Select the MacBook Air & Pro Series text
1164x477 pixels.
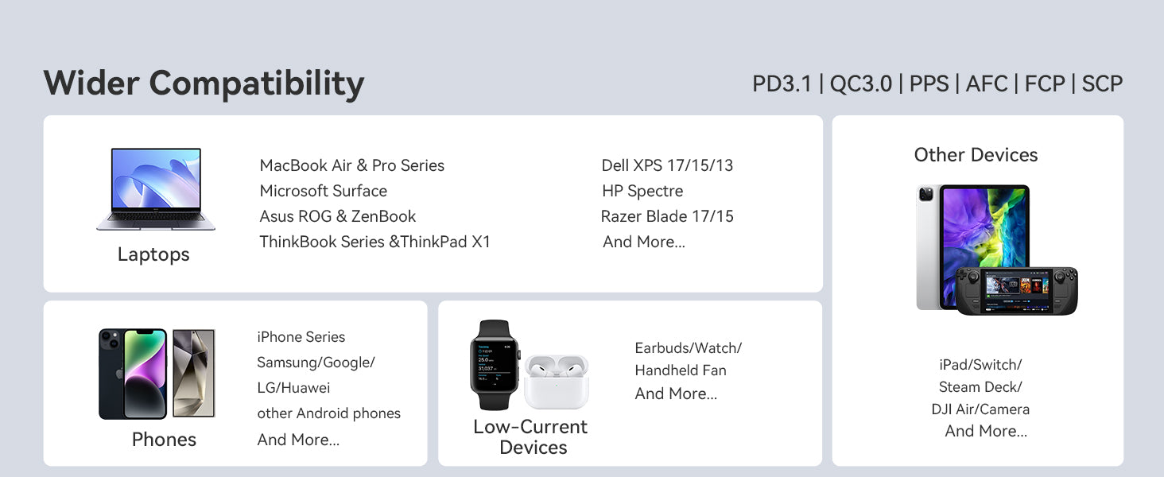(x=351, y=165)
